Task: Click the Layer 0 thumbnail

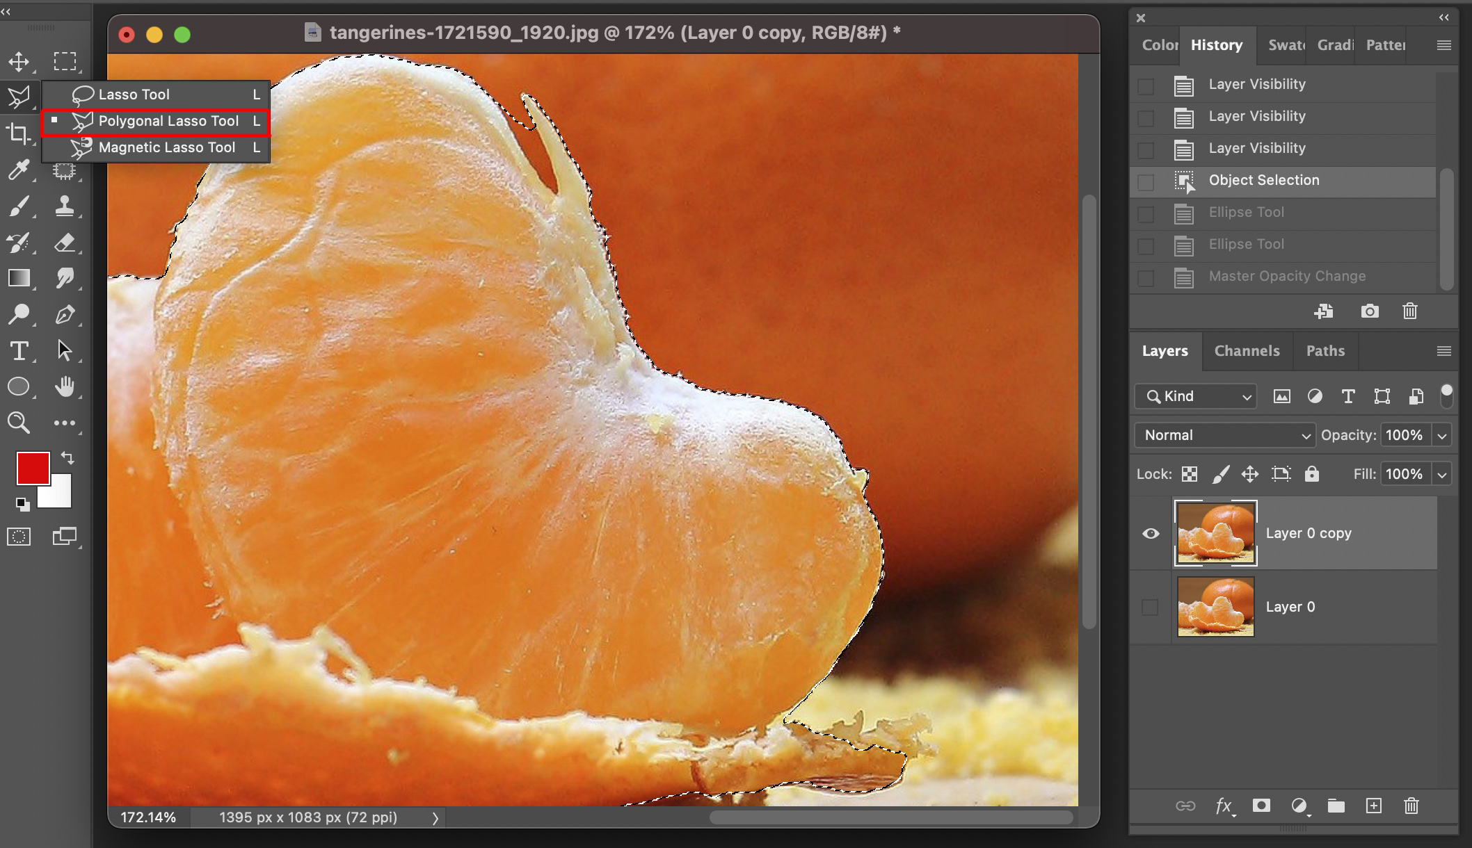Action: [x=1215, y=607]
